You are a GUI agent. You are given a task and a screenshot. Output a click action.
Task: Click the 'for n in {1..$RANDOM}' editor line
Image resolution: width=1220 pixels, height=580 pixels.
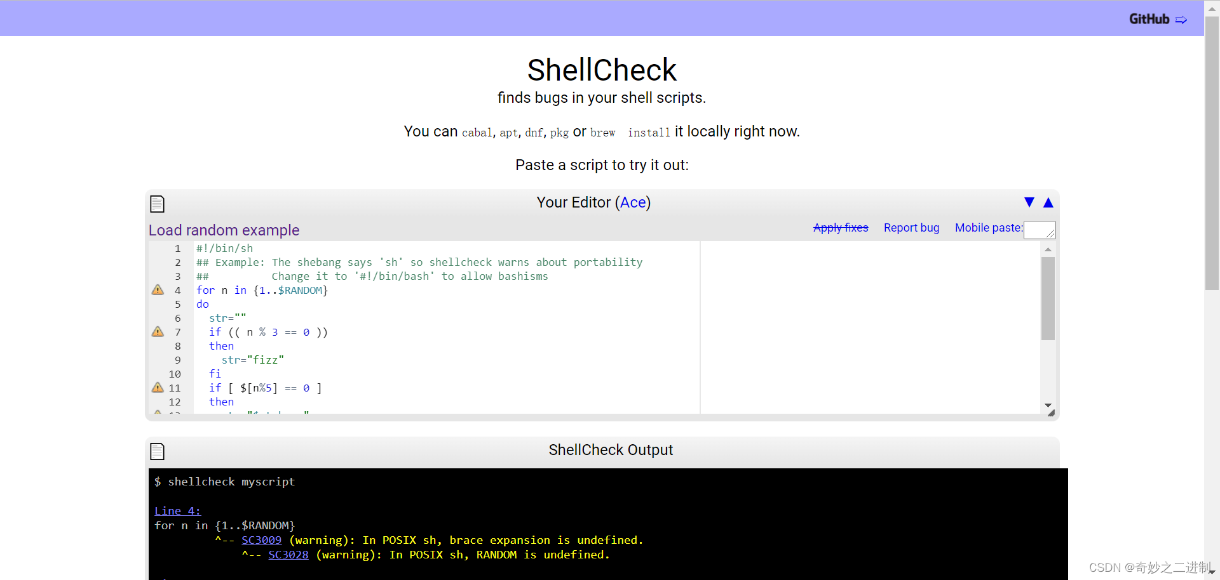tap(262, 290)
